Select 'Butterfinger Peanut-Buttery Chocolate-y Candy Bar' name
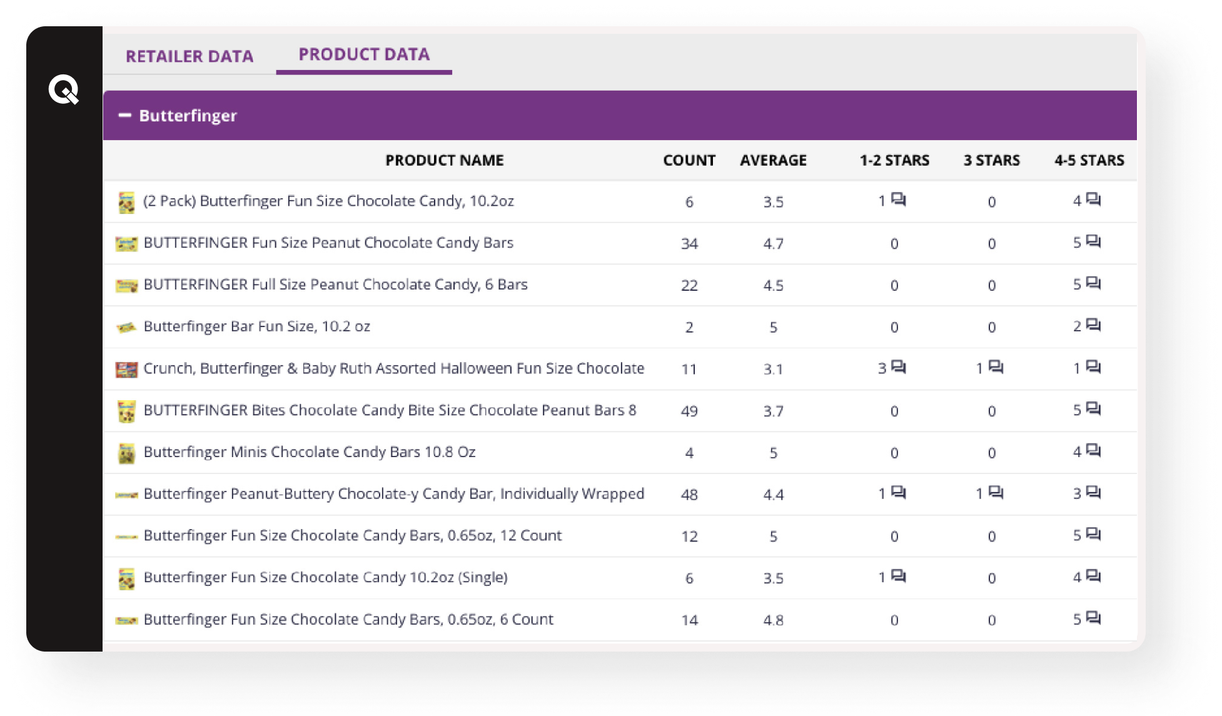Viewport: 1222px width, 716px height. click(x=394, y=494)
